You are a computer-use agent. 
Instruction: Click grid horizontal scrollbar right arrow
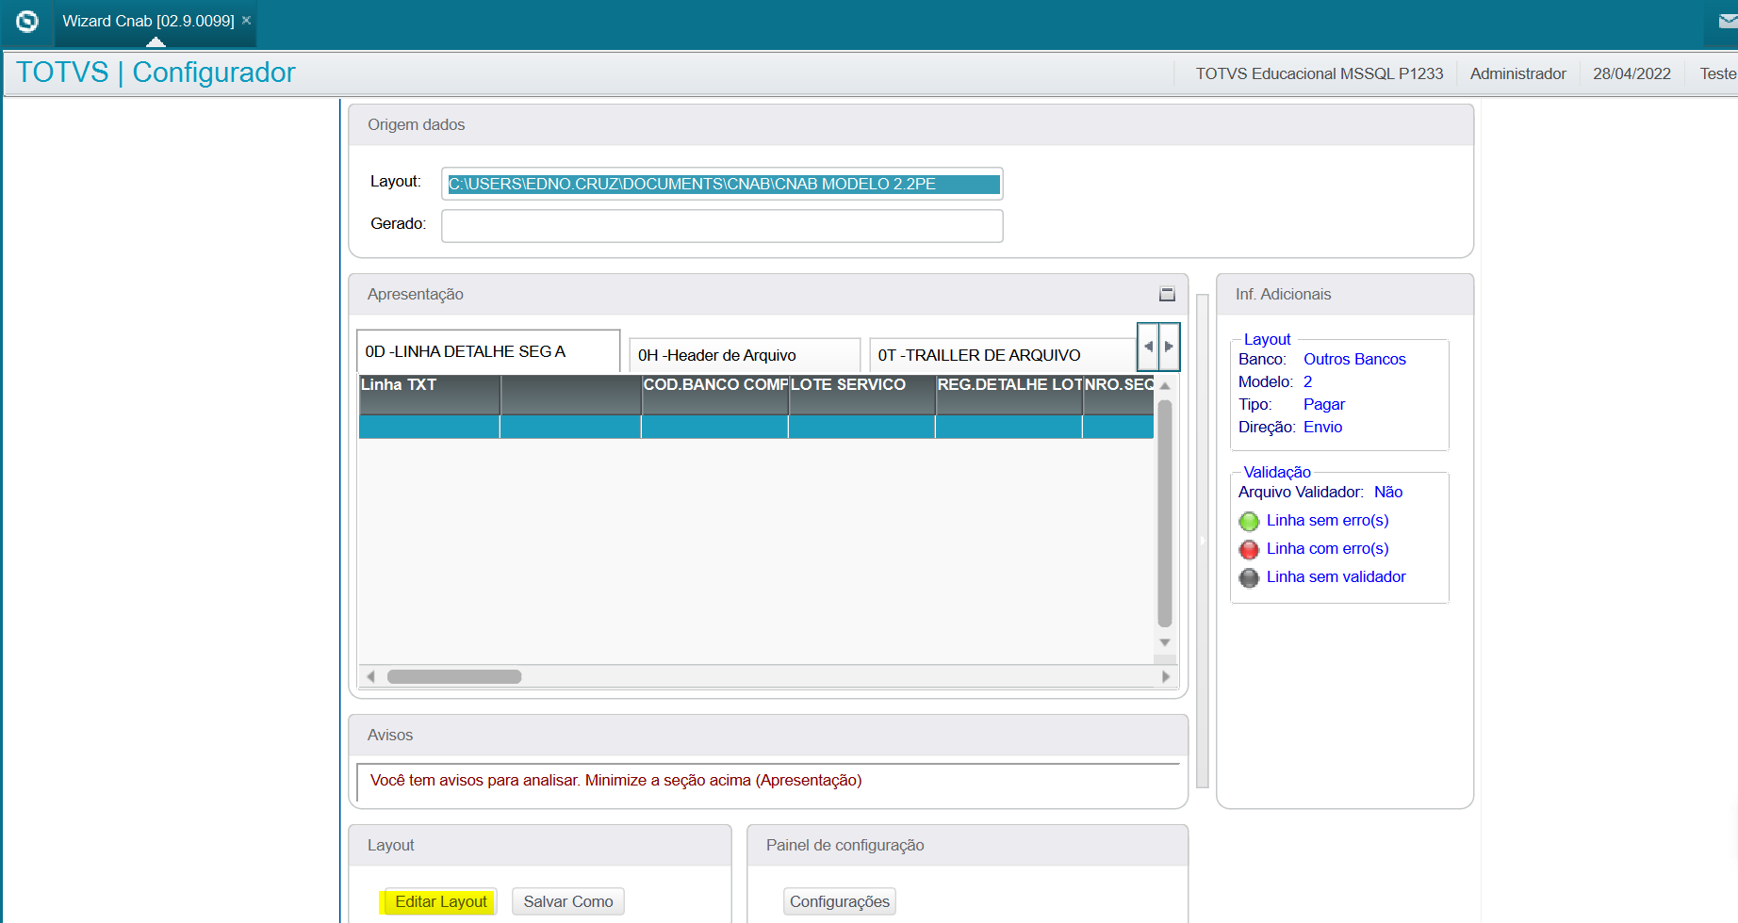tap(1166, 676)
